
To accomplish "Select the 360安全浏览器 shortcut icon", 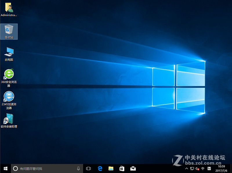I will pyautogui.click(x=9, y=78).
